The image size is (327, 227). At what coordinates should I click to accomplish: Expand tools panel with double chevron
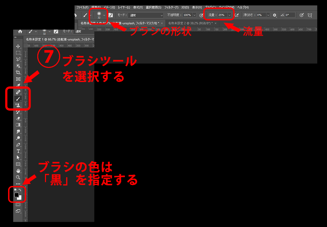15,37
